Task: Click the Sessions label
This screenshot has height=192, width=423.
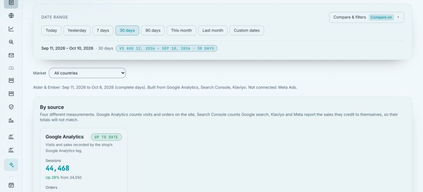Action: [x=53, y=161]
